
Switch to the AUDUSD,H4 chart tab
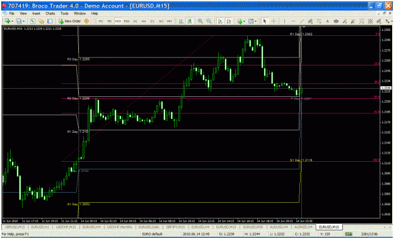pyautogui.click(x=278, y=227)
